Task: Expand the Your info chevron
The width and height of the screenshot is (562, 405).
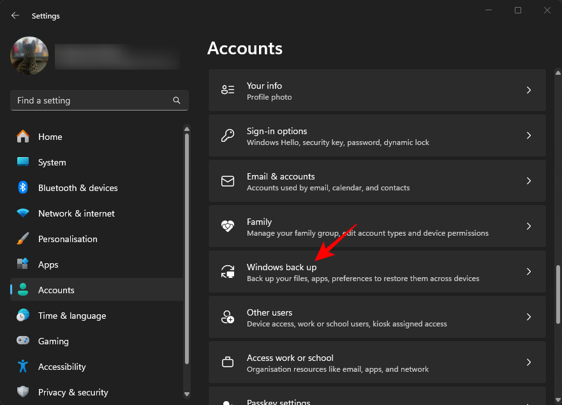Action: pyautogui.click(x=529, y=91)
